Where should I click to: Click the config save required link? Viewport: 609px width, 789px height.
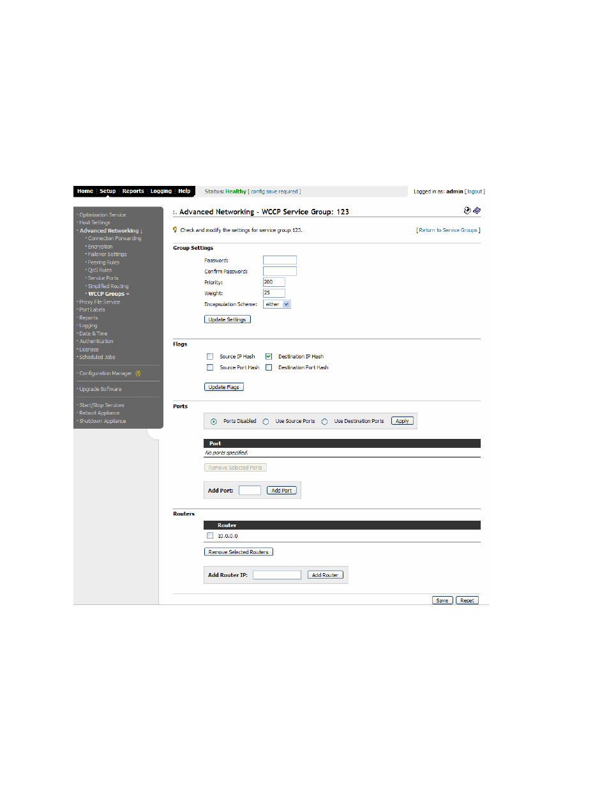(x=274, y=192)
